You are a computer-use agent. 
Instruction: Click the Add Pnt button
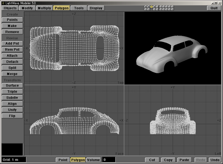click(12, 43)
